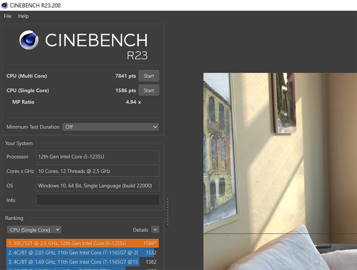Viewport: 357px width, 270px height.
Task: Open the Minimum Test Duration dropdown
Action: point(110,127)
